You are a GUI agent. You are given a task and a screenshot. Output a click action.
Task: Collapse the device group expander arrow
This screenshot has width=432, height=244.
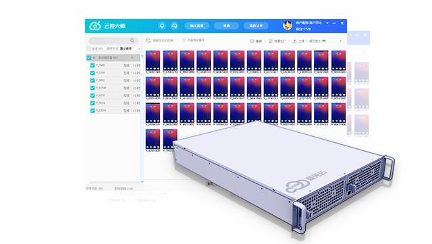(x=94, y=58)
